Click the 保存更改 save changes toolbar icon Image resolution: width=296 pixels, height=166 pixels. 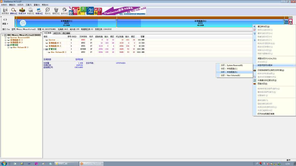[x=5, y=11]
